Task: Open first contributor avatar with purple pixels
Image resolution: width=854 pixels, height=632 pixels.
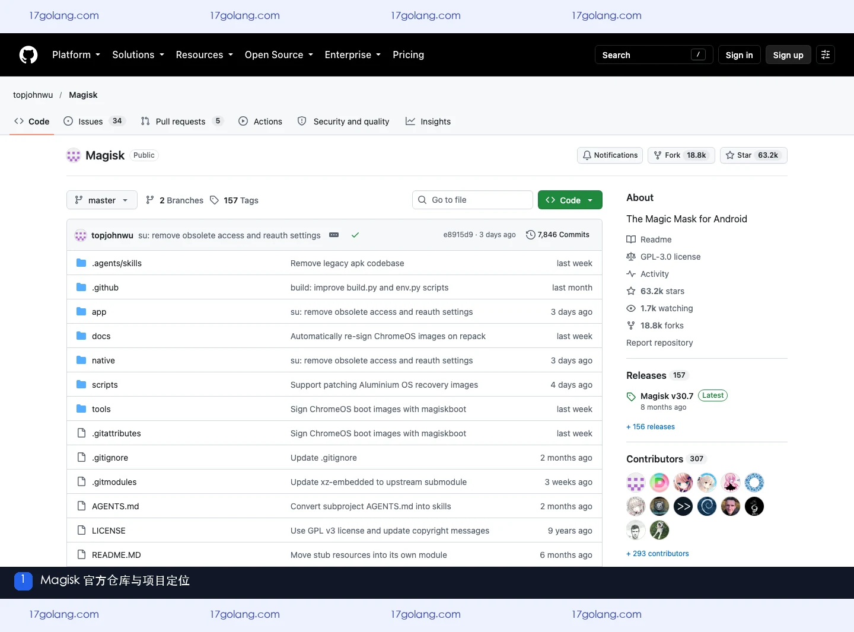Action: (x=636, y=483)
